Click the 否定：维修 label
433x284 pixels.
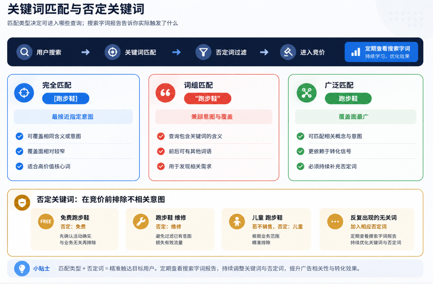[x=168, y=227]
